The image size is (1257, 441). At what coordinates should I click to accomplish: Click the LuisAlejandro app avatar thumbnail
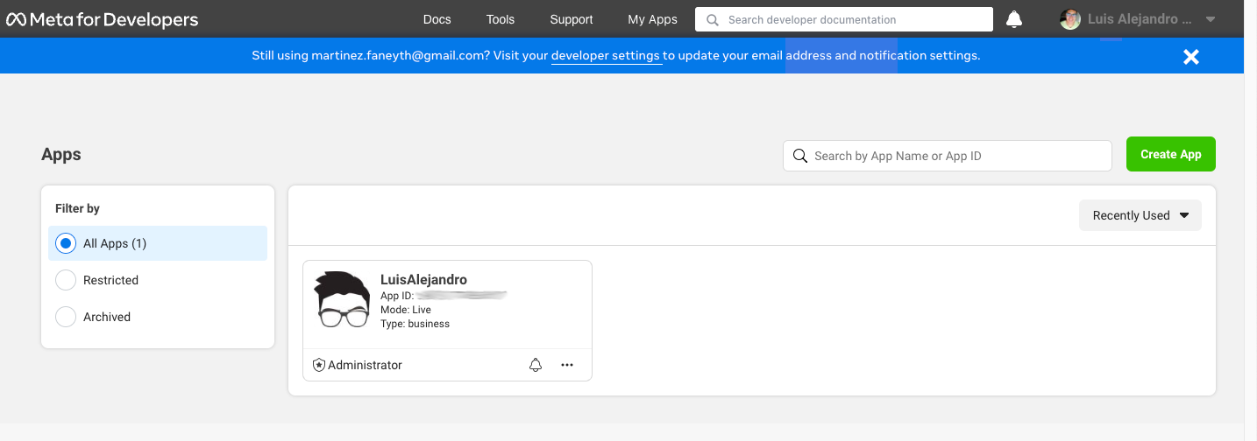point(343,299)
